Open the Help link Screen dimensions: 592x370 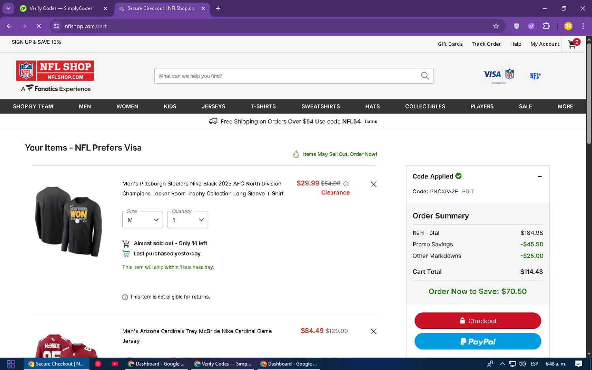pos(515,44)
